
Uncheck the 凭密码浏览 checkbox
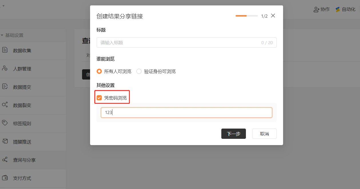99,98
